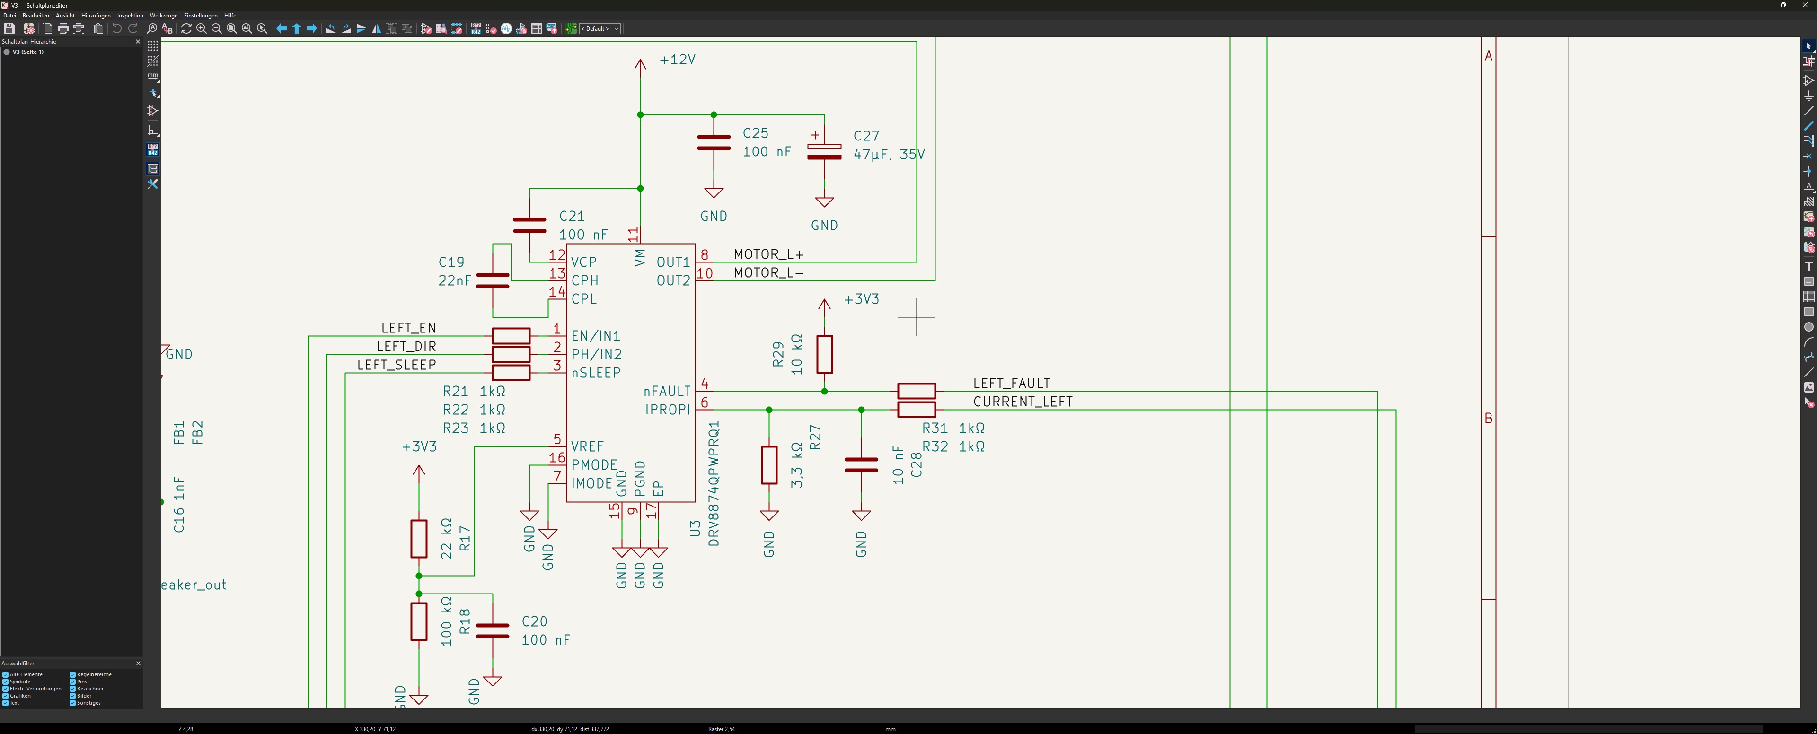Open the symbol library browser icon

coord(441,29)
